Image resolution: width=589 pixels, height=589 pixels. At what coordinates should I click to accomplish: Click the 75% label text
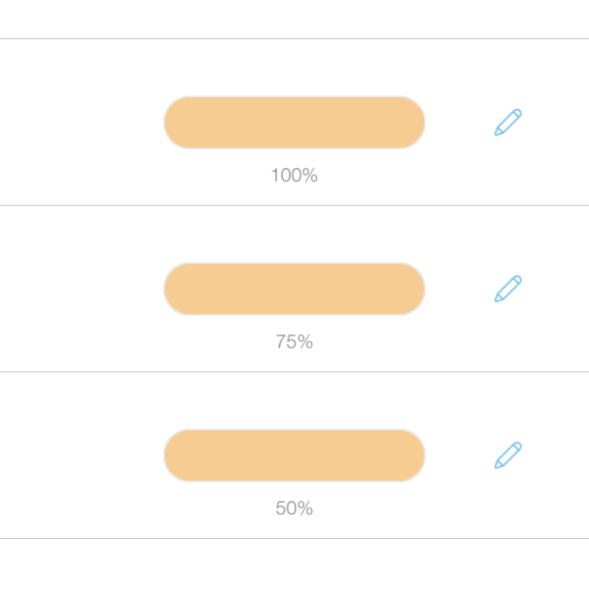point(294,343)
